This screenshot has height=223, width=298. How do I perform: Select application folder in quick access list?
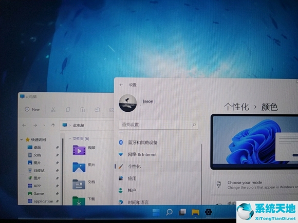point(43,201)
